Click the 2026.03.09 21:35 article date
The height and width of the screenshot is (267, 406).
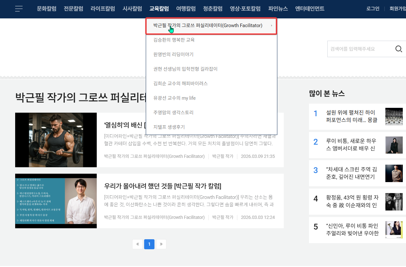pos(258,156)
